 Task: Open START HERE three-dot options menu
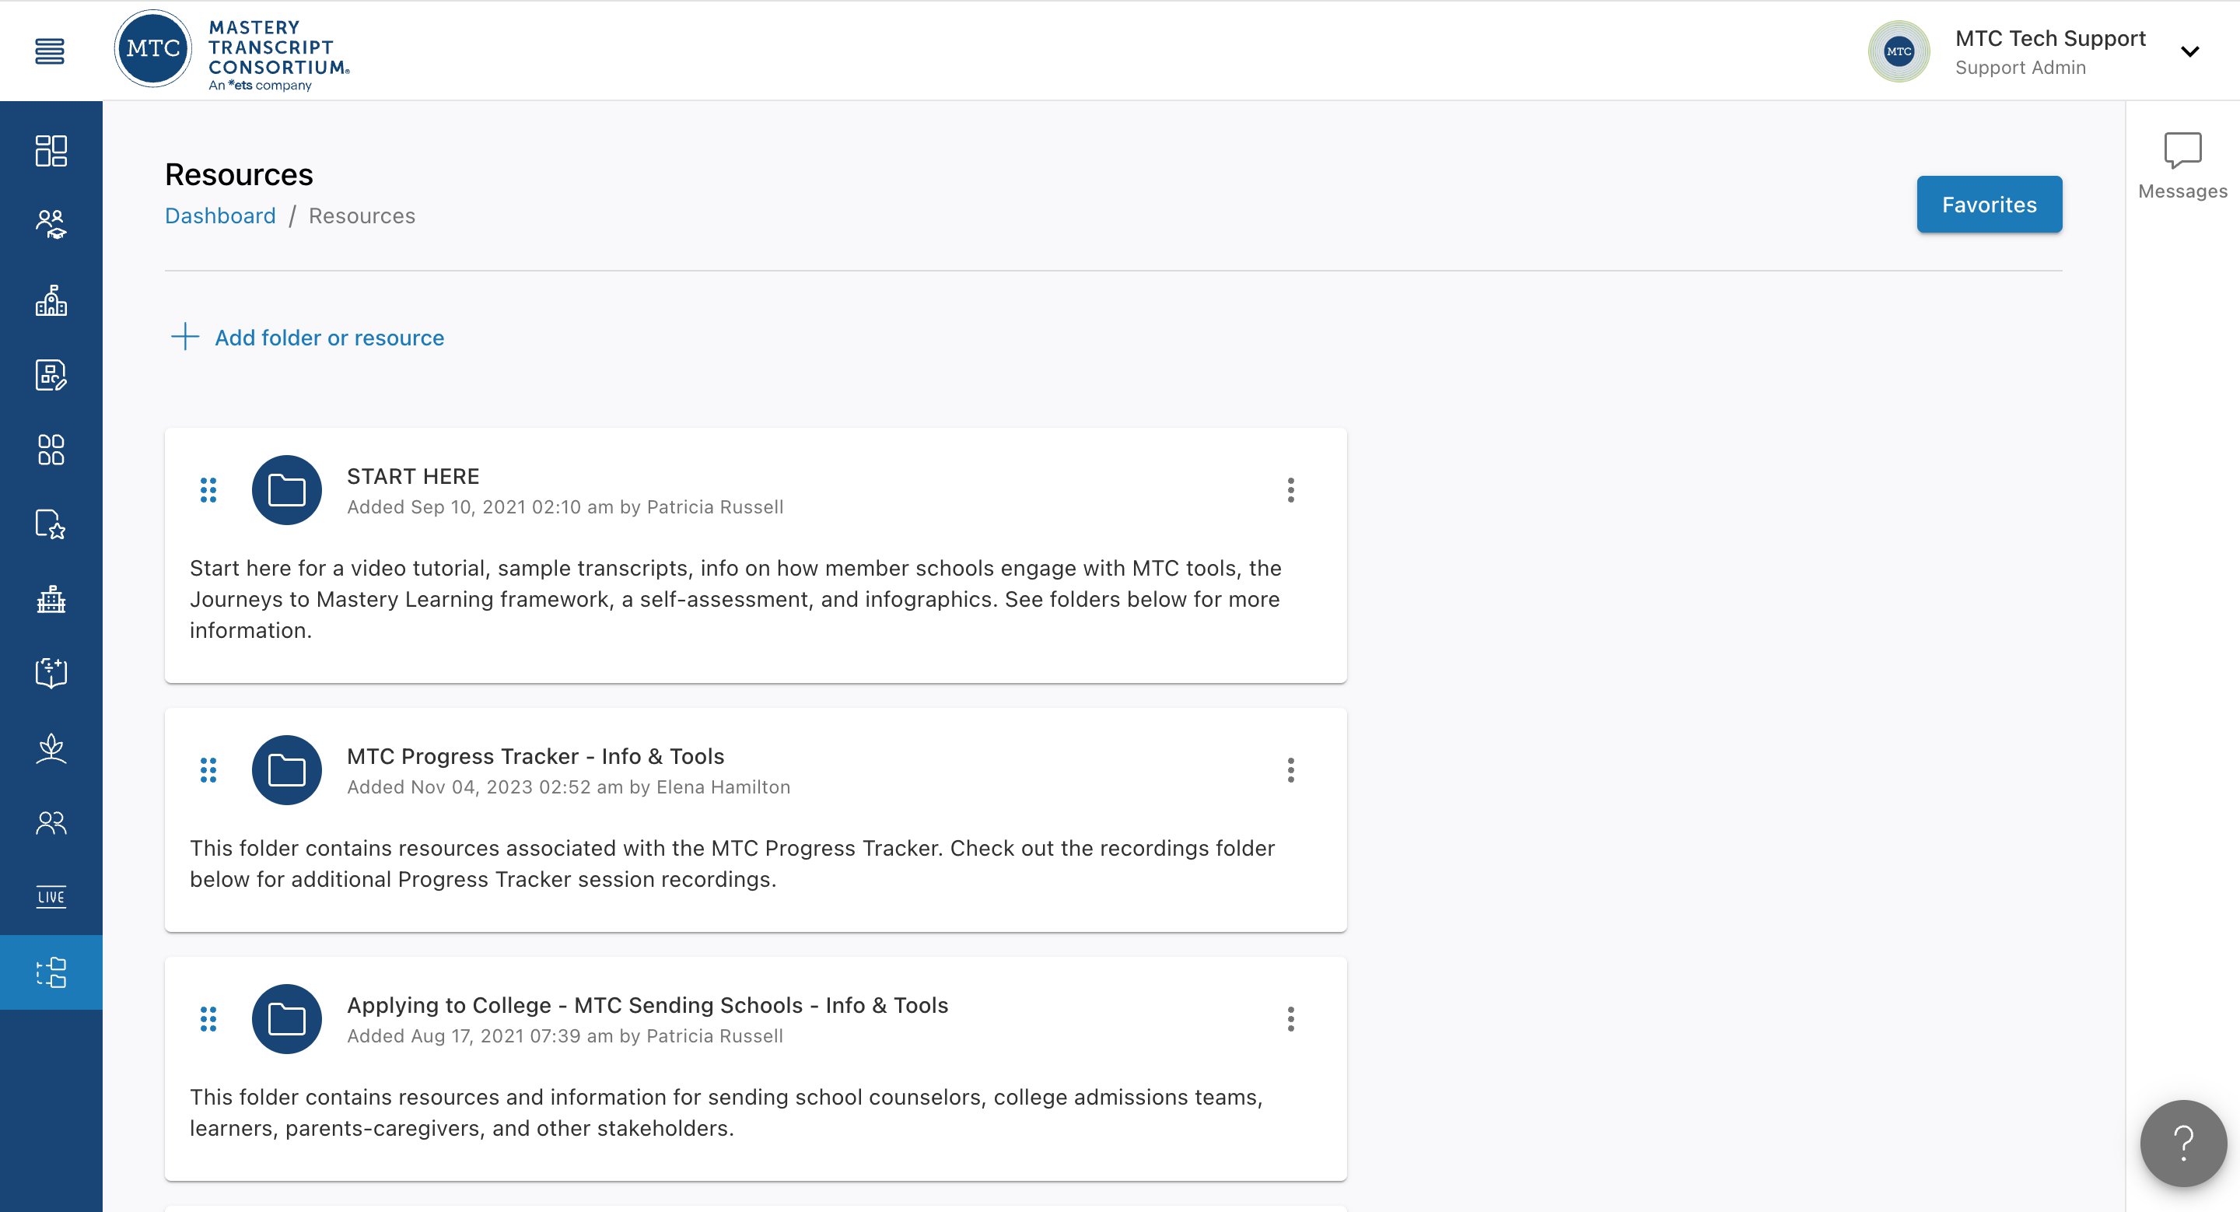coord(1290,490)
